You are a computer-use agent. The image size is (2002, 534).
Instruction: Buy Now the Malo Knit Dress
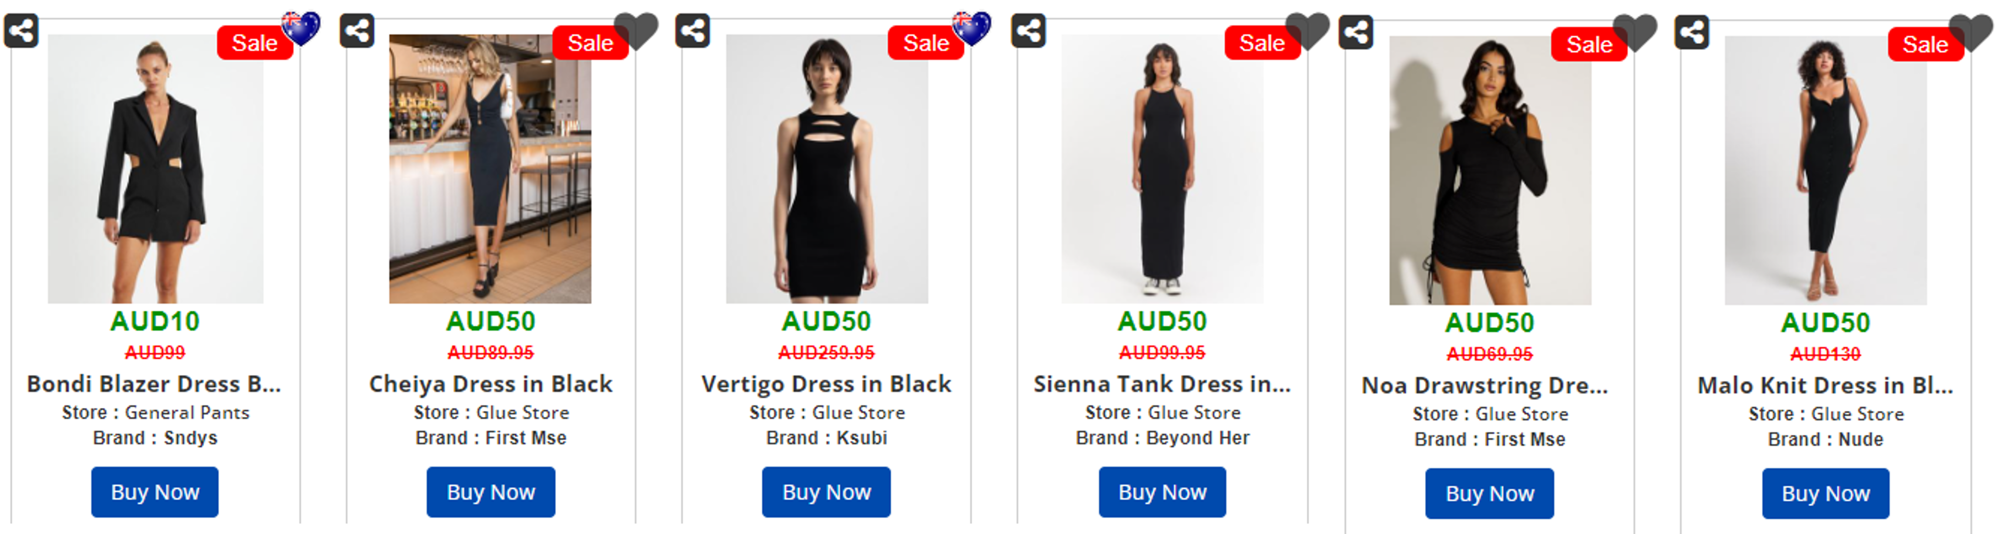(1825, 494)
